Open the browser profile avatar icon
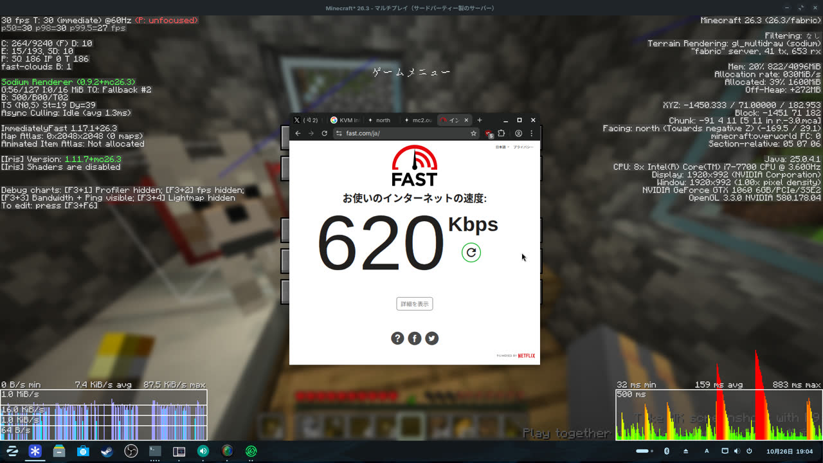 tap(518, 133)
